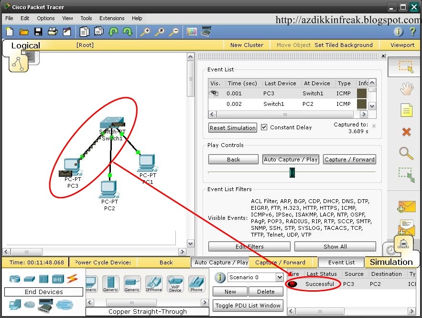Select the Routers device category icon

click(x=15, y=279)
